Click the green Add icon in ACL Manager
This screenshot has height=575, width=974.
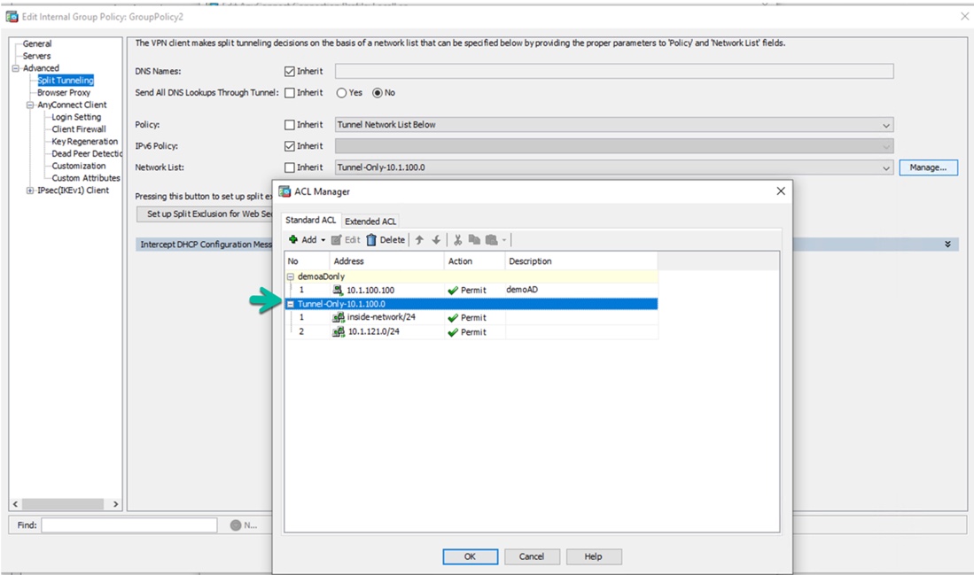tap(293, 239)
